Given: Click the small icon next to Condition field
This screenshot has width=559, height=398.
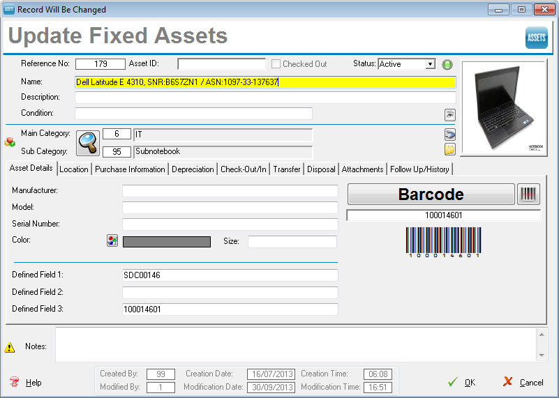Looking at the screenshot, I should coord(450,115).
